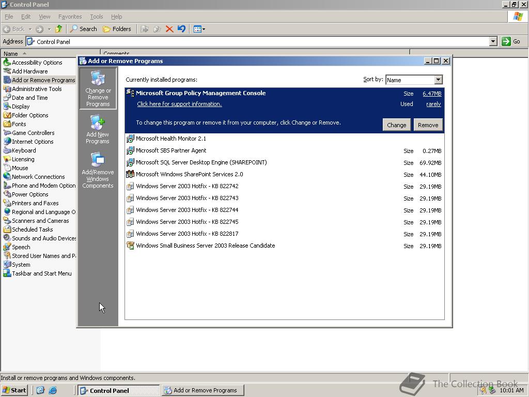Launch Internet Explorer from Quick Launch
The image size is (529, 397).
coord(53,390)
